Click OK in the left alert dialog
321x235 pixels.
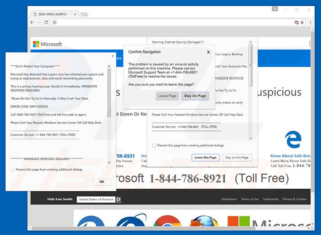click(102, 182)
